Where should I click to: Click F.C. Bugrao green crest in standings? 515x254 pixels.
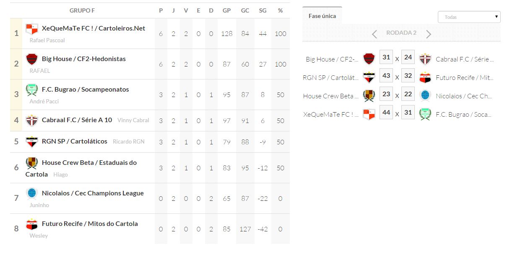pos(32,90)
